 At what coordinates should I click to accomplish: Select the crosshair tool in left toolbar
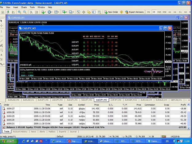[x=2, y=25]
